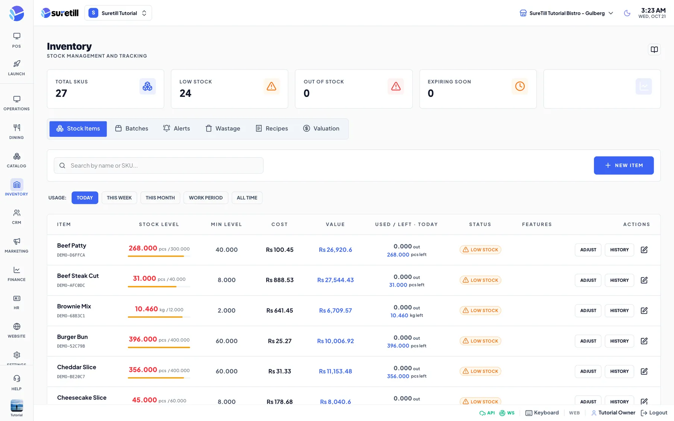Click Keyboard in the status bar
The image size is (674, 421).
pos(542,413)
